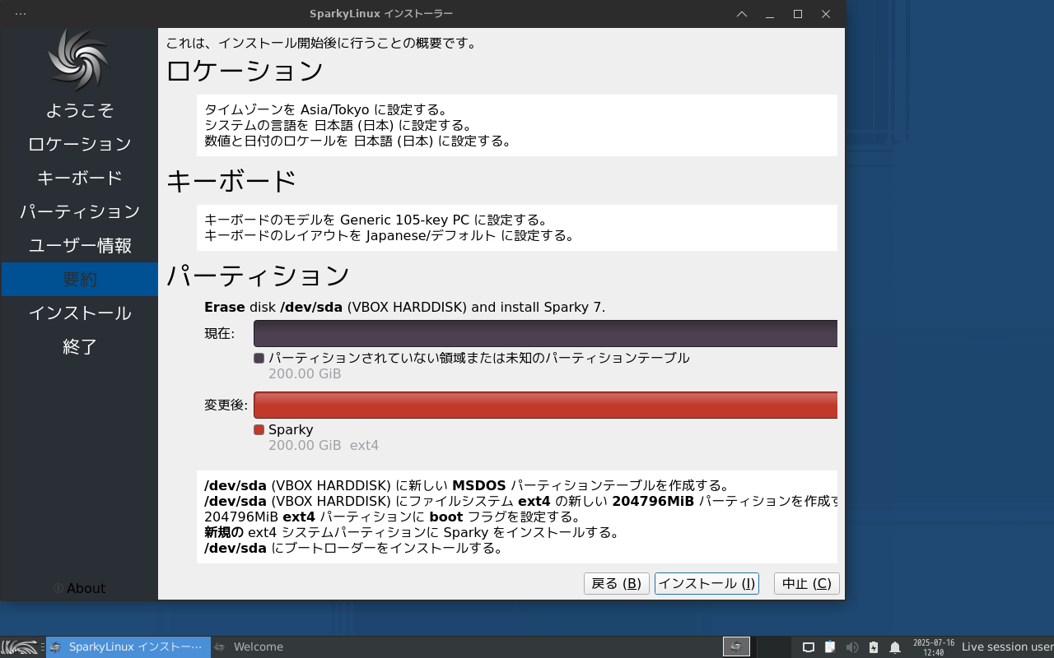Click the MSDOS partition table summary line

pyautogui.click(x=467, y=485)
